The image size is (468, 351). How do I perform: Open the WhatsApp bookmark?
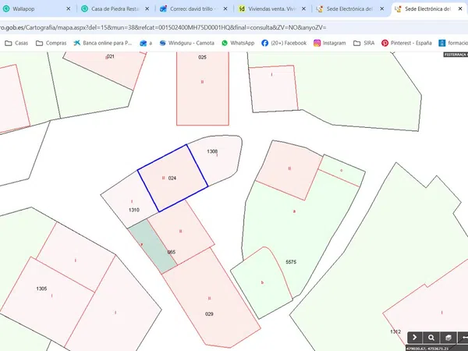pyautogui.click(x=238, y=43)
